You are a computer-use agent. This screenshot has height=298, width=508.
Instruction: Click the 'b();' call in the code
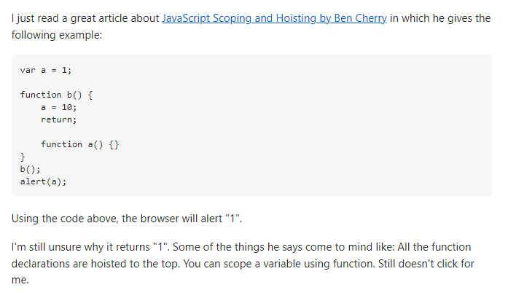30,170
